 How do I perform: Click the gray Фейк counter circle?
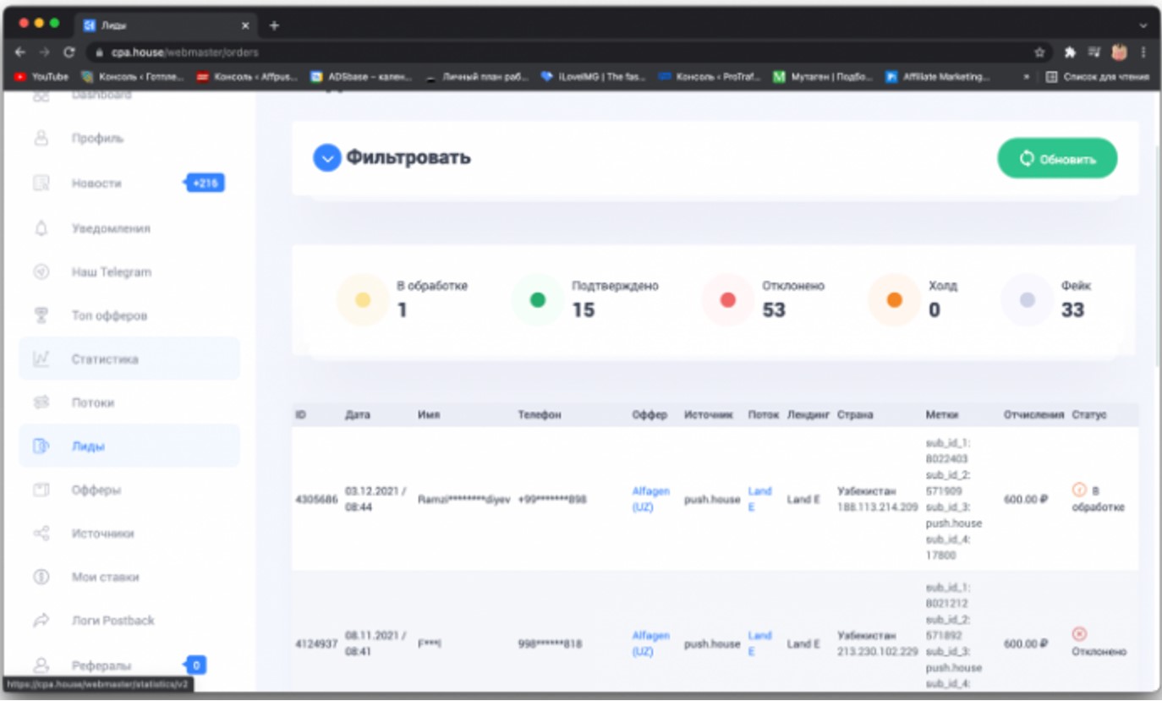pyautogui.click(x=1027, y=299)
